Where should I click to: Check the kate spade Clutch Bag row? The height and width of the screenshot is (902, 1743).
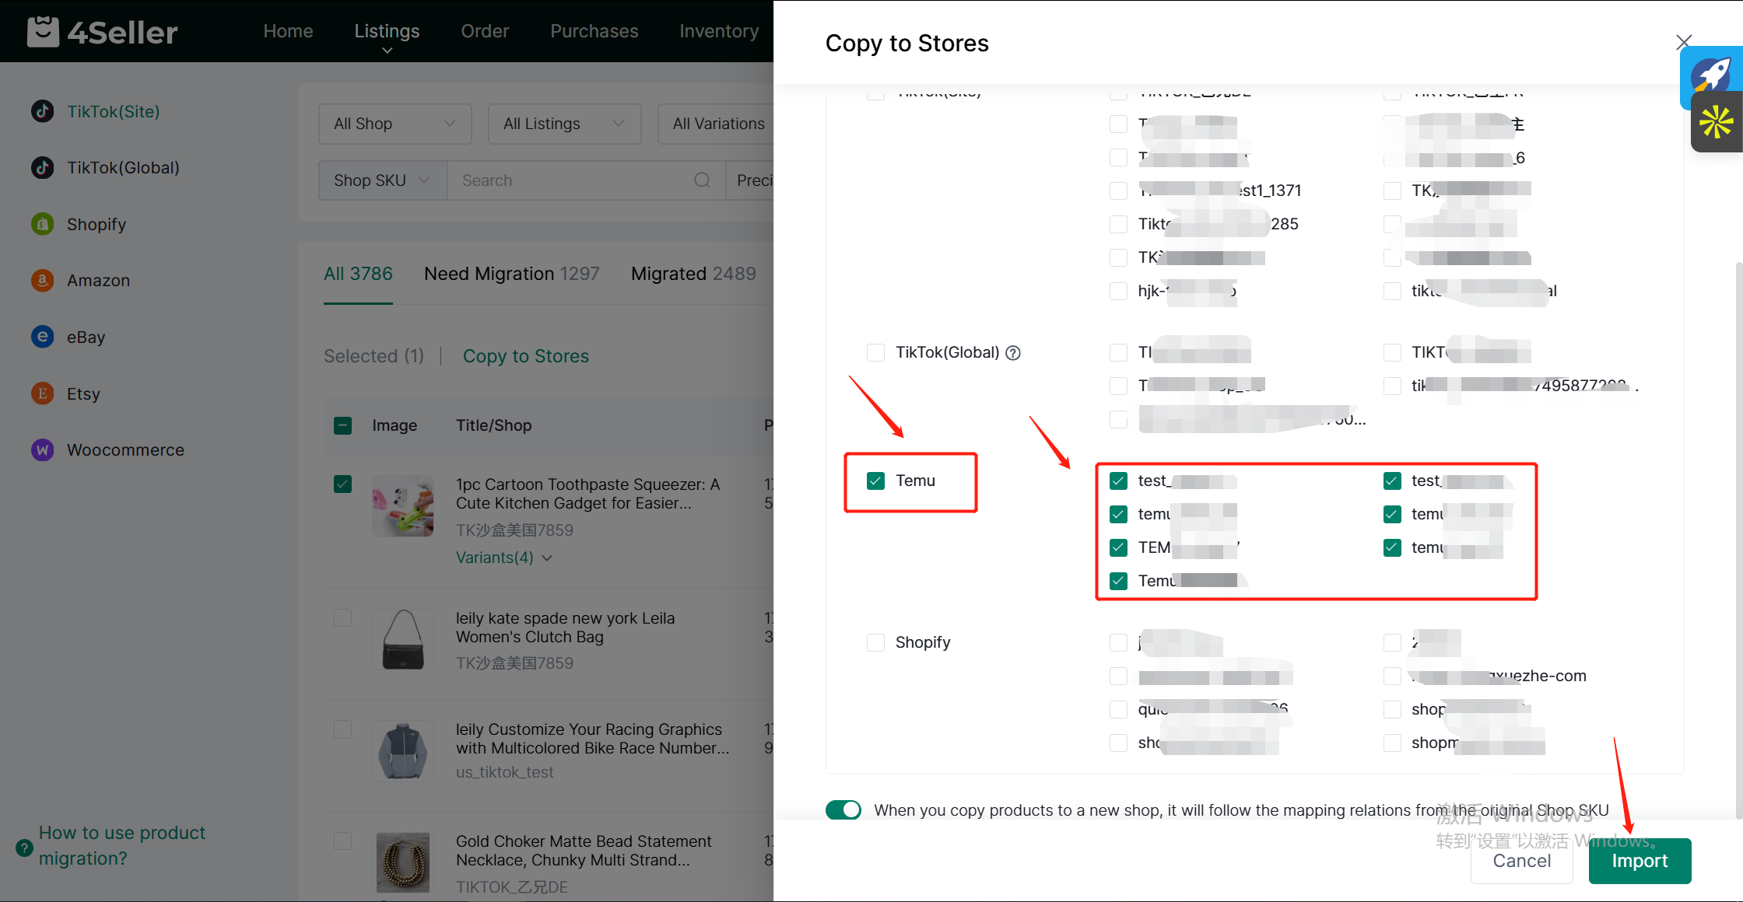pyautogui.click(x=342, y=618)
